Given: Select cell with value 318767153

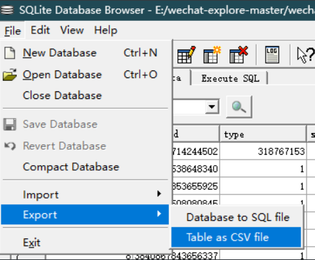Looking at the screenshot, I should [263, 151].
